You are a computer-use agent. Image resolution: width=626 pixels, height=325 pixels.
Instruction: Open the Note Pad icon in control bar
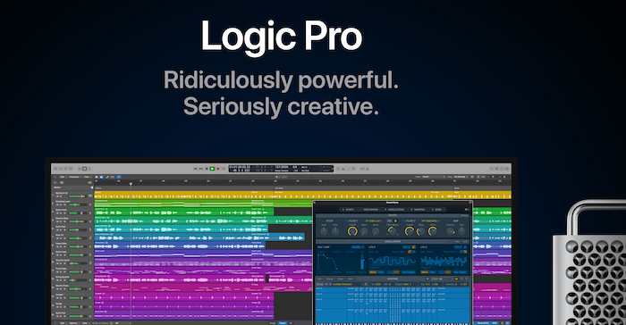(496, 169)
